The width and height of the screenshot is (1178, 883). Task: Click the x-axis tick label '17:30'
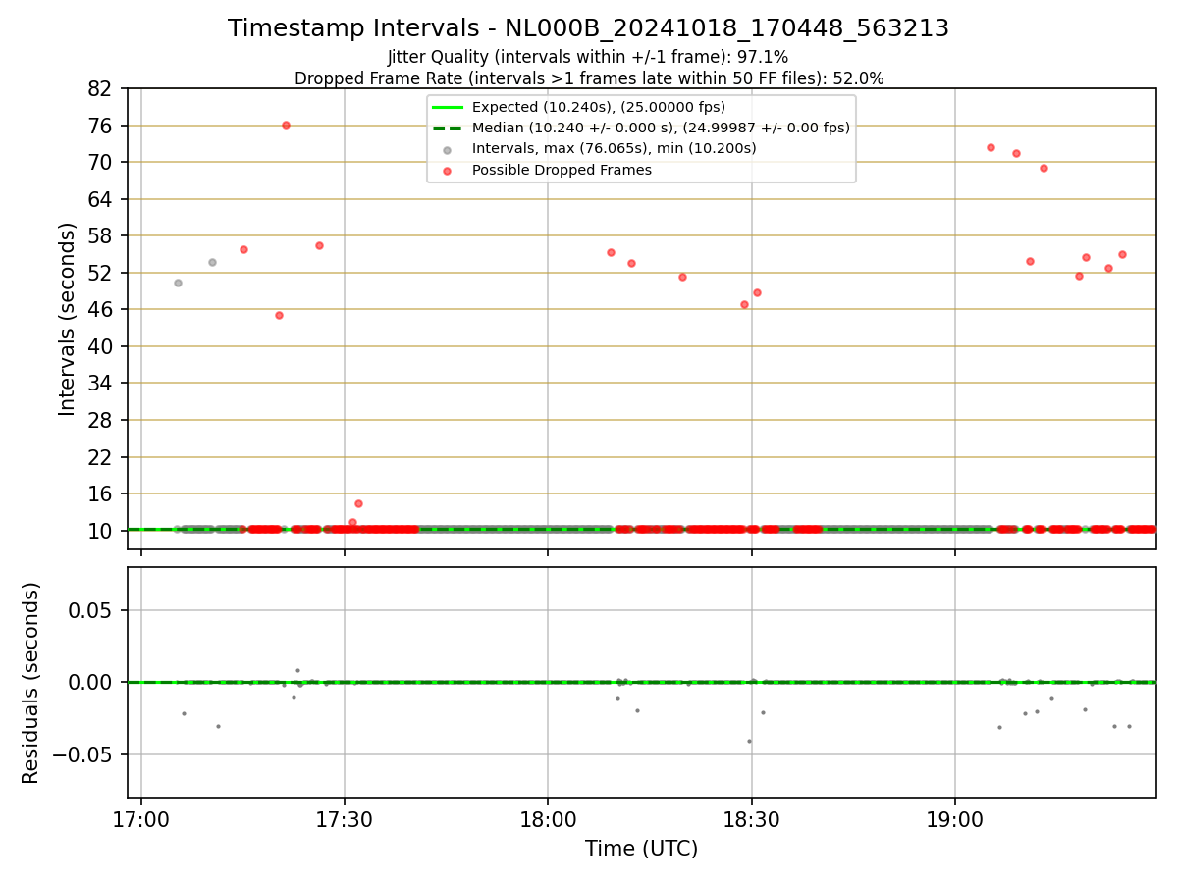coord(345,818)
